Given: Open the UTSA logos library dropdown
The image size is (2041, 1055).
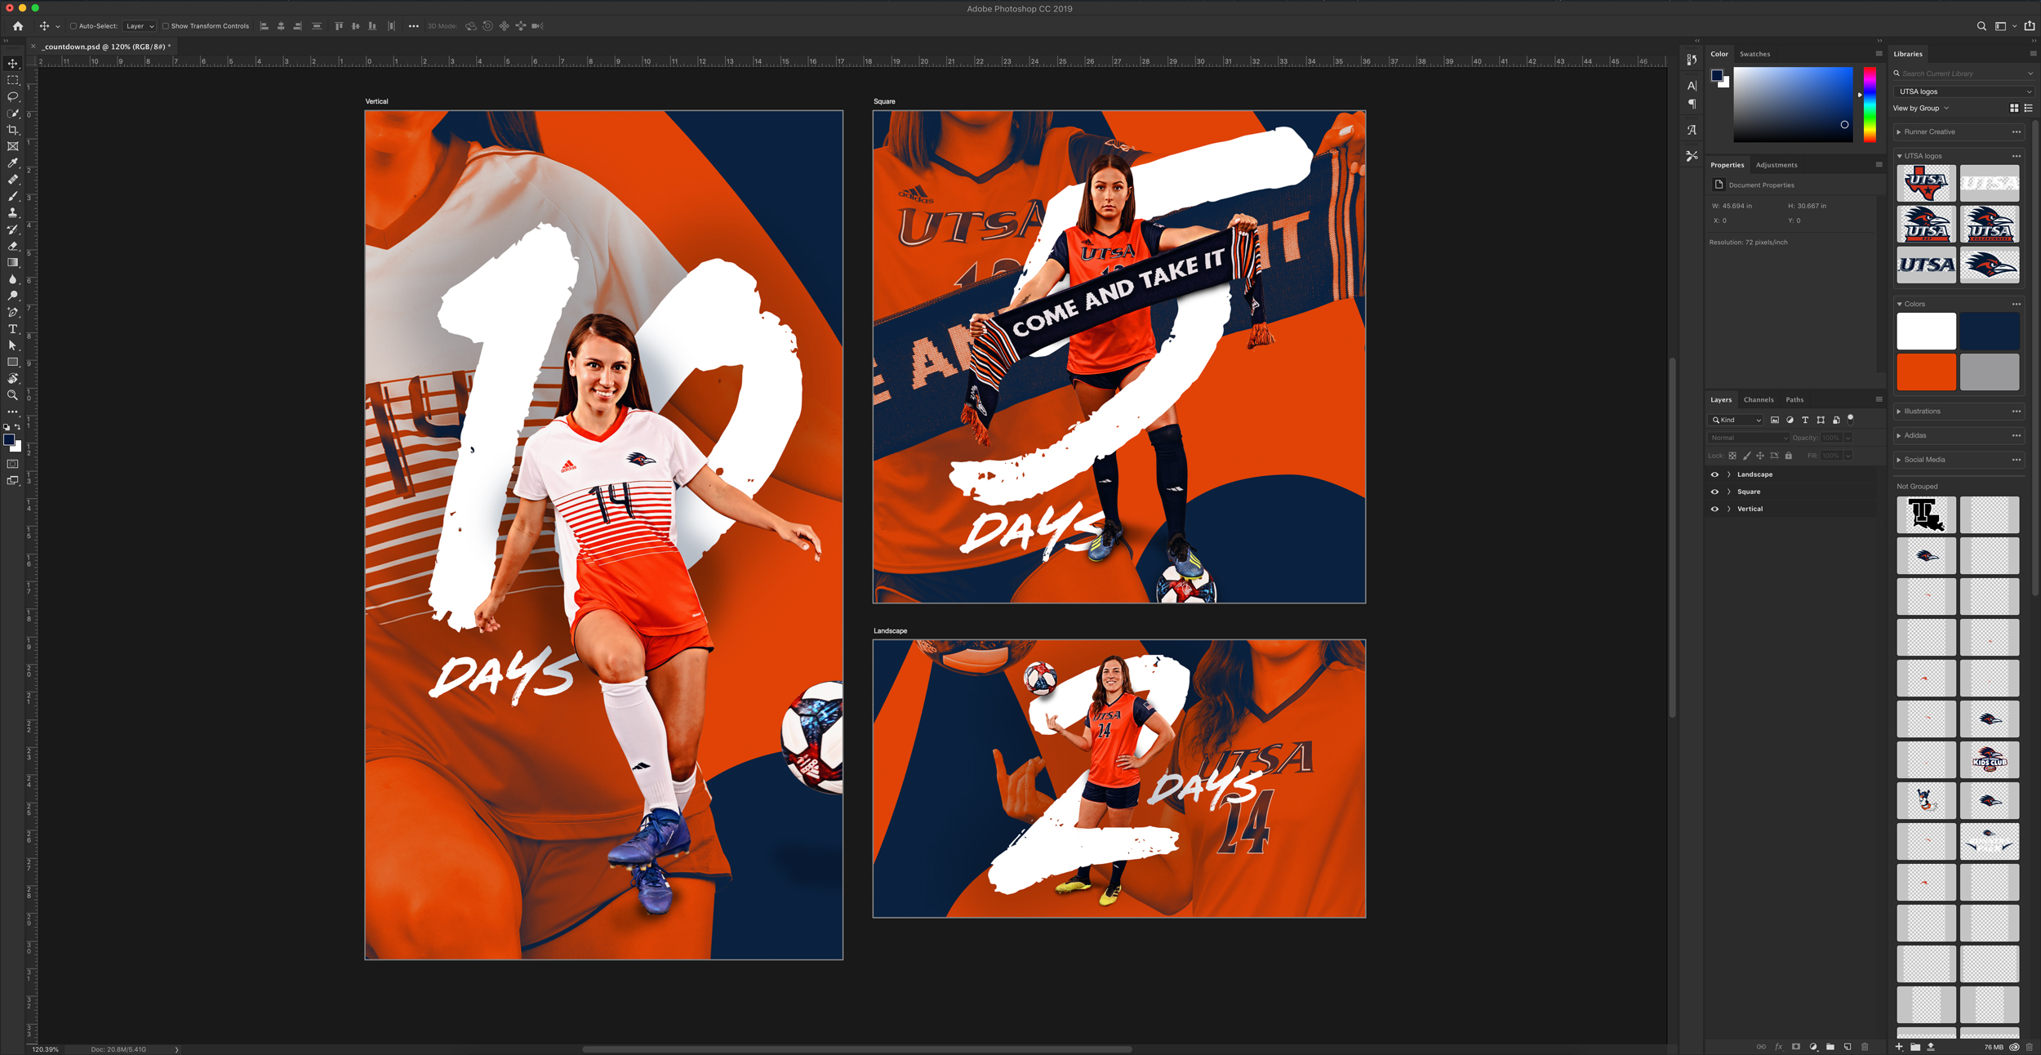Looking at the screenshot, I should click(x=1963, y=91).
